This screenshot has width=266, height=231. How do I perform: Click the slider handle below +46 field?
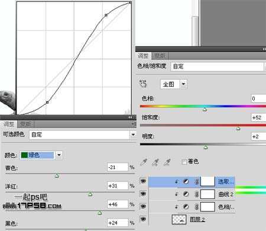coord(100,213)
